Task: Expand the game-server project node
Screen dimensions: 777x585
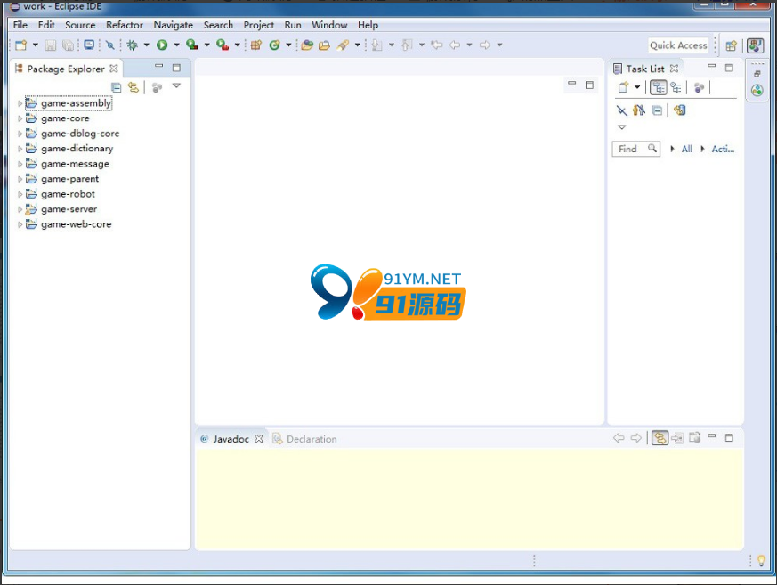Action: pyautogui.click(x=20, y=210)
